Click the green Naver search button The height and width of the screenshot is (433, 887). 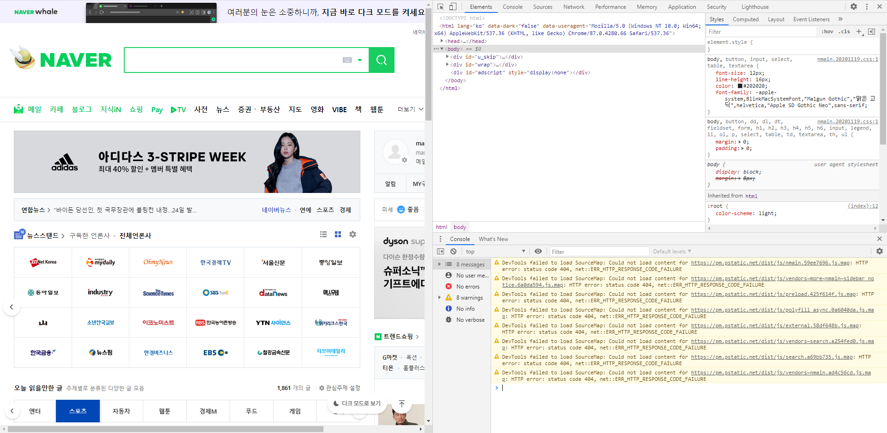coord(382,60)
